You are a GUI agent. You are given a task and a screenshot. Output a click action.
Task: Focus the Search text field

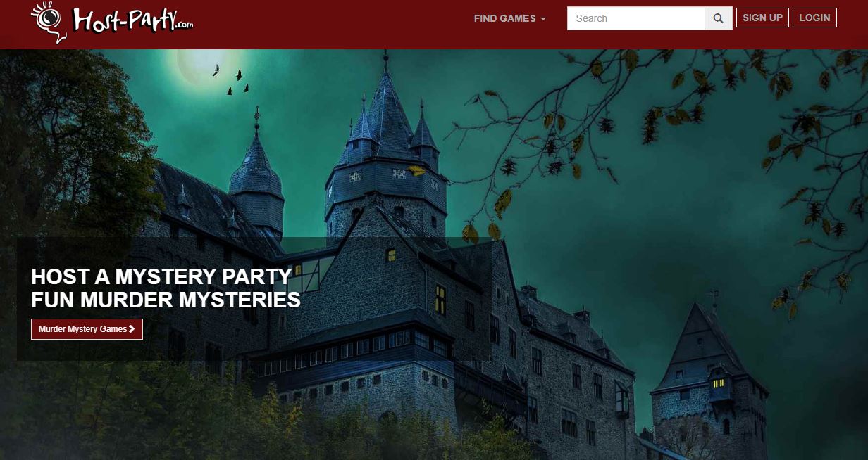click(x=635, y=18)
